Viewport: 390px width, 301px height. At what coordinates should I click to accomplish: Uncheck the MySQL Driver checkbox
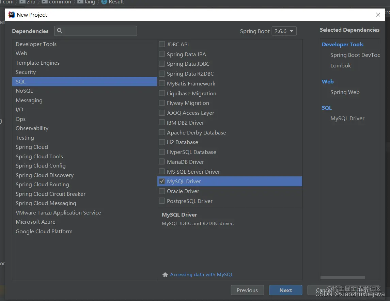[x=162, y=181]
